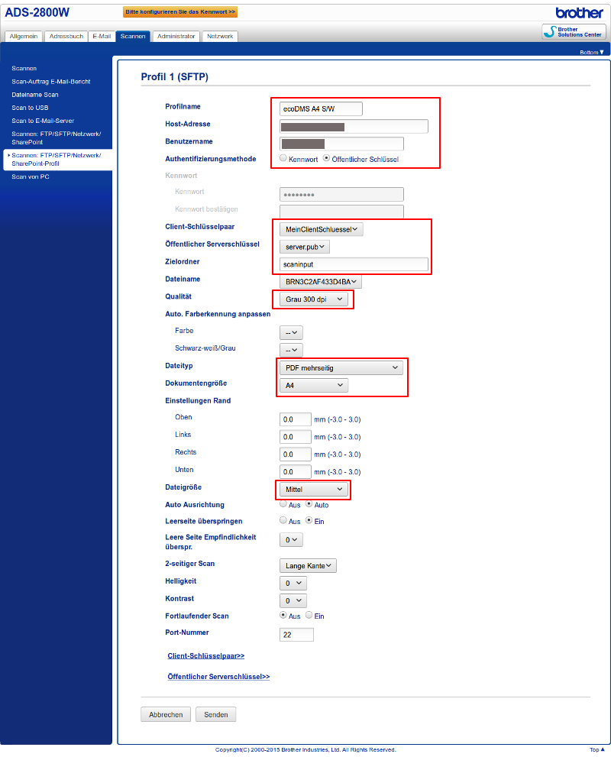This screenshot has height=757, width=611.
Task: Select Kennwort authentication radio button
Action: (x=283, y=158)
